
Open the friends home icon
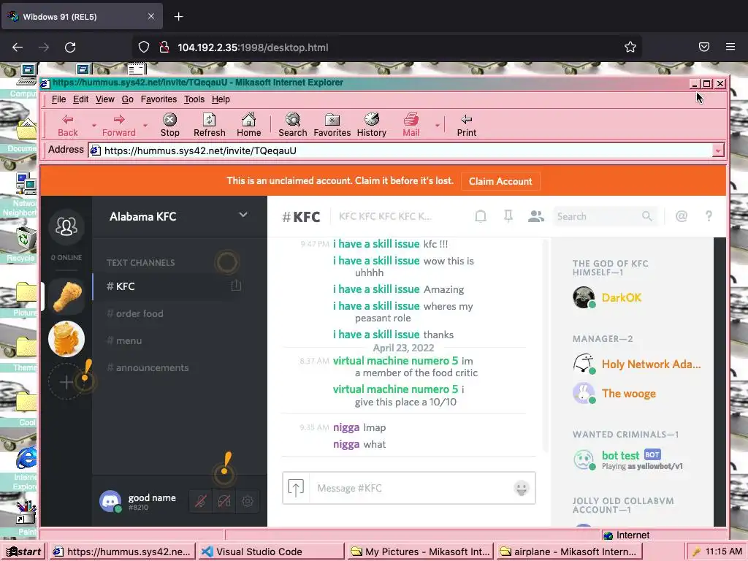66,226
